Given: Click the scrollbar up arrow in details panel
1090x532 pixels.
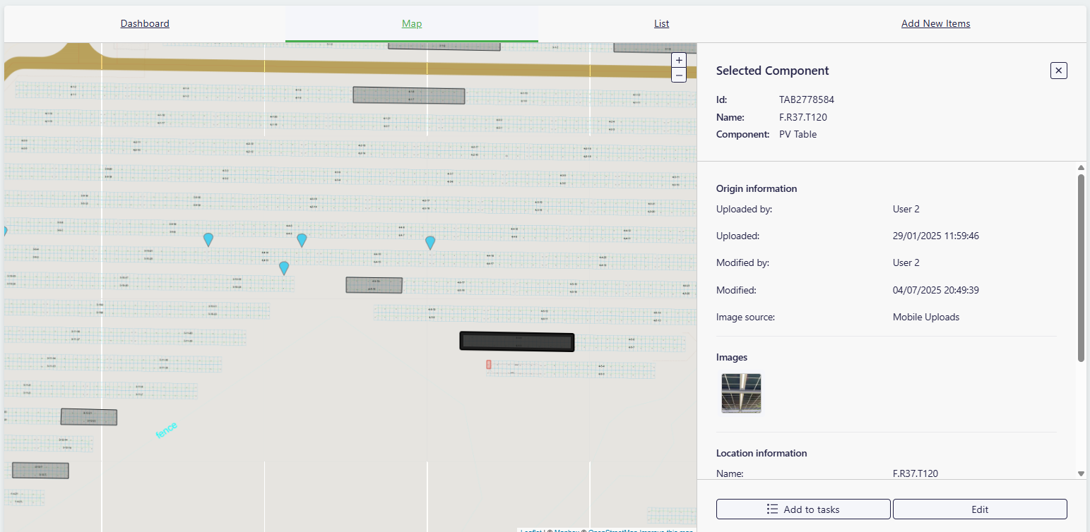Looking at the screenshot, I should 1081,168.
